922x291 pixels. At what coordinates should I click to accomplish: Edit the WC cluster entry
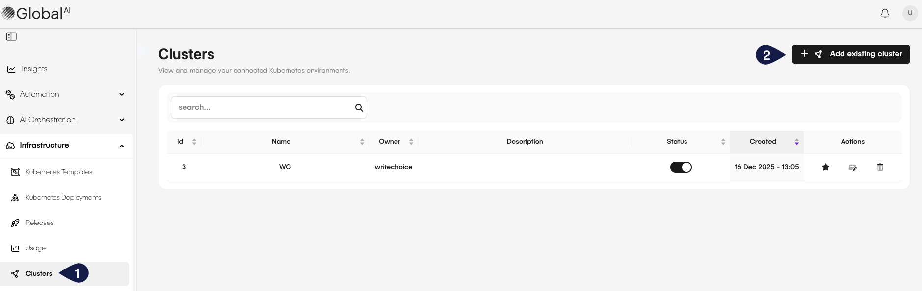(x=853, y=167)
